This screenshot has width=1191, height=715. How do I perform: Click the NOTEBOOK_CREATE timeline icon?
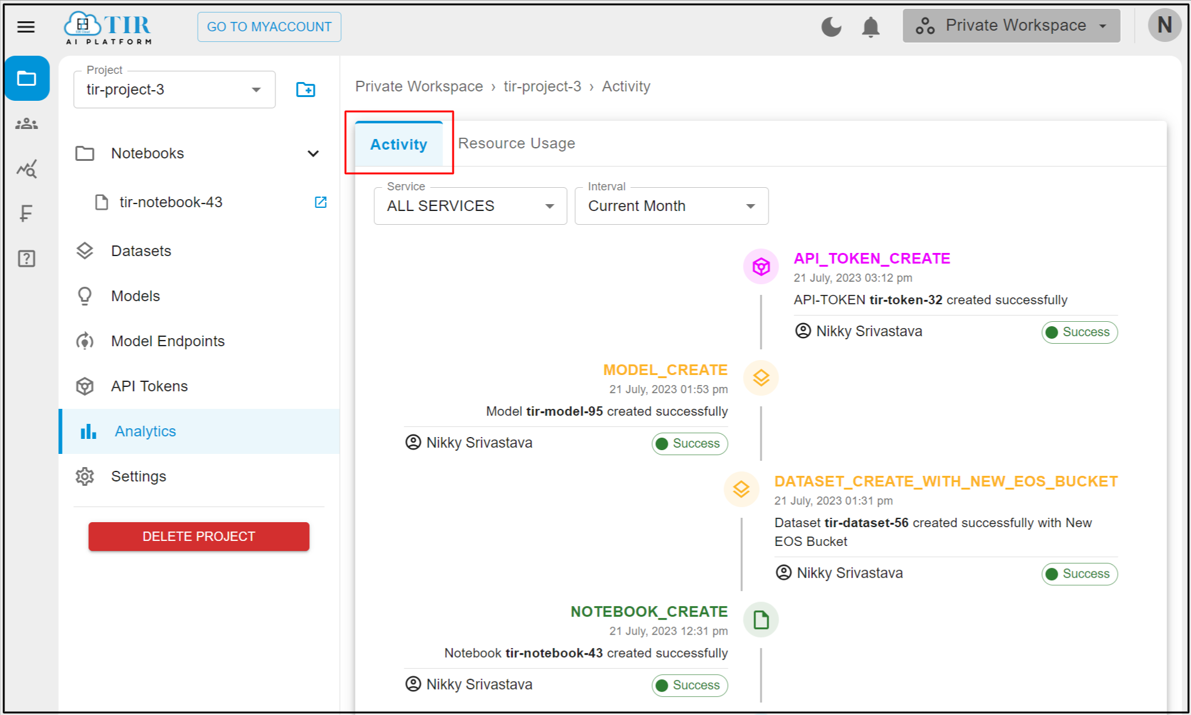pos(760,620)
